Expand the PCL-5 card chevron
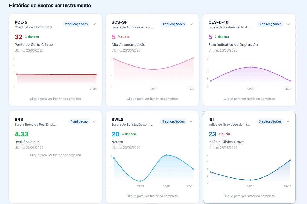 (94, 24)
